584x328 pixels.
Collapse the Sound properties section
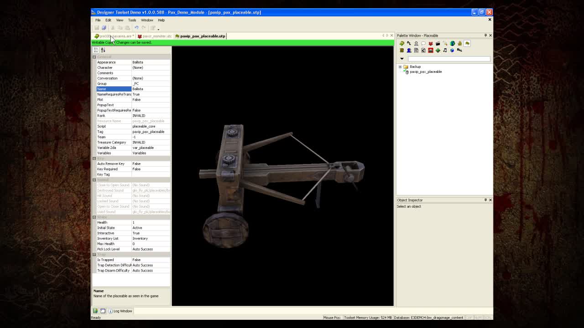pyautogui.click(x=94, y=179)
